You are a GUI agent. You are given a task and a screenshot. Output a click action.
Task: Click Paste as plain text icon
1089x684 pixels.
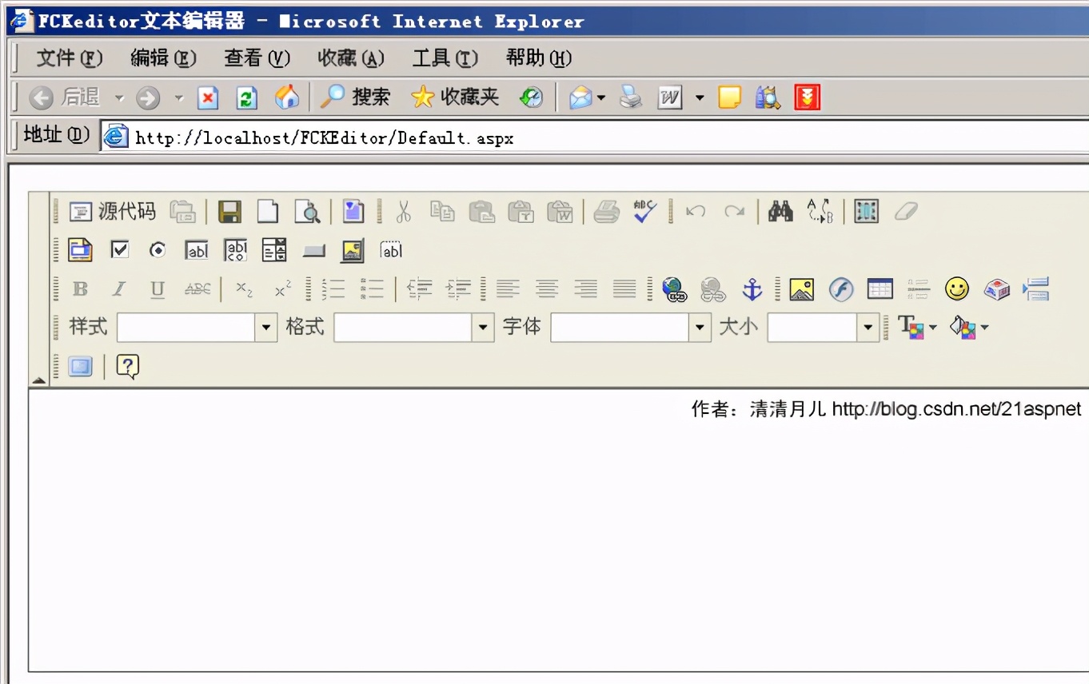click(521, 212)
